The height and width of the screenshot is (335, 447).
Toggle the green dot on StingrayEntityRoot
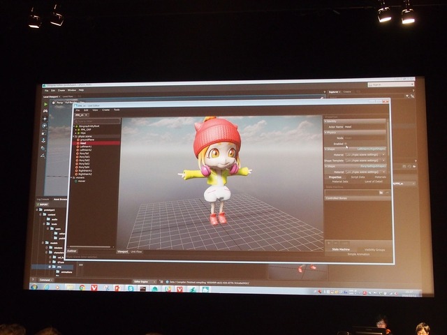pos(77,126)
